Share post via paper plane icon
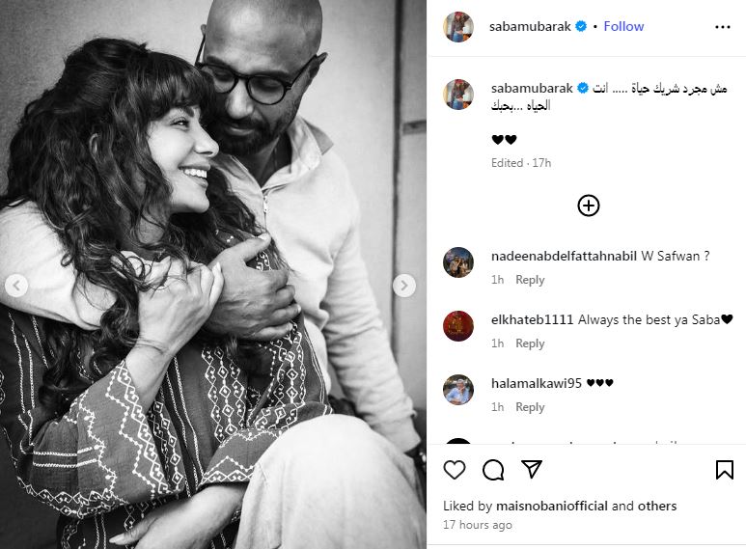This screenshot has height=549, width=746. (x=532, y=470)
